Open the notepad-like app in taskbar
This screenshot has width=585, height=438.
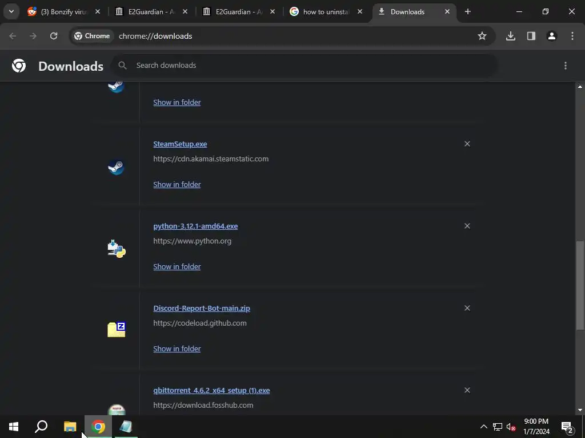coord(126,427)
